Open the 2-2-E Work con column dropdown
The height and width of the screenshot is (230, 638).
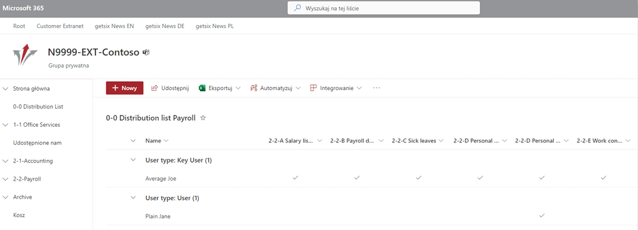(627, 141)
